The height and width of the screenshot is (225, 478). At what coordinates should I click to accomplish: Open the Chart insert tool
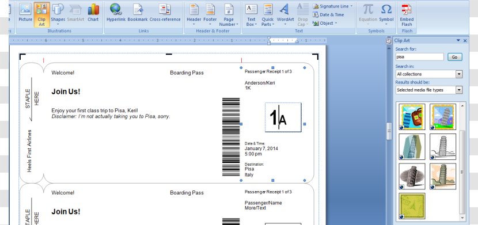coord(93,13)
